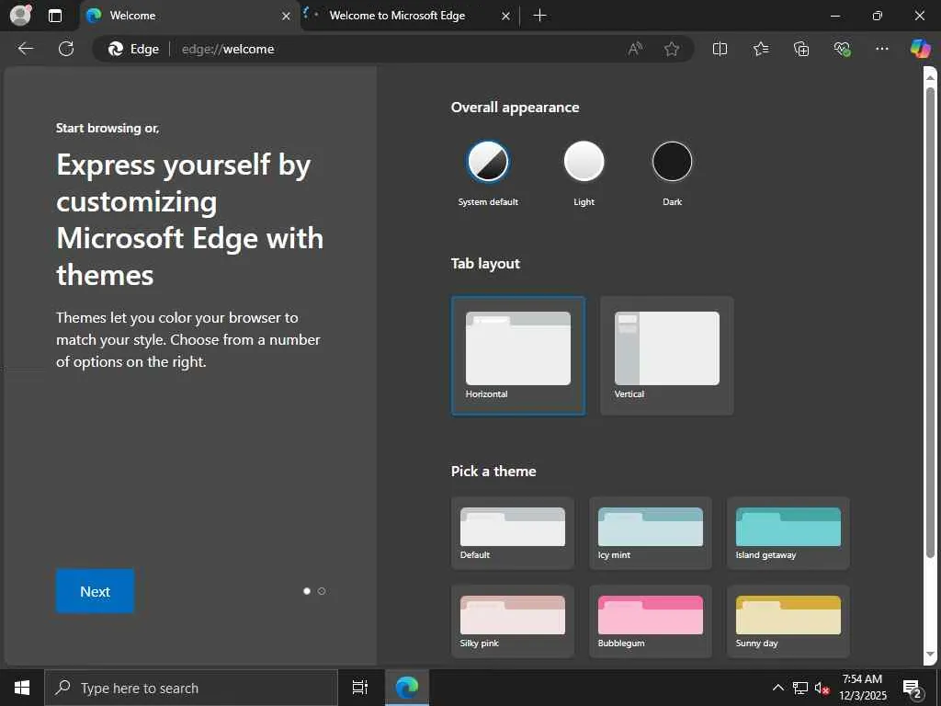
Task: Go to second page indicator dot
Action: (322, 591)
